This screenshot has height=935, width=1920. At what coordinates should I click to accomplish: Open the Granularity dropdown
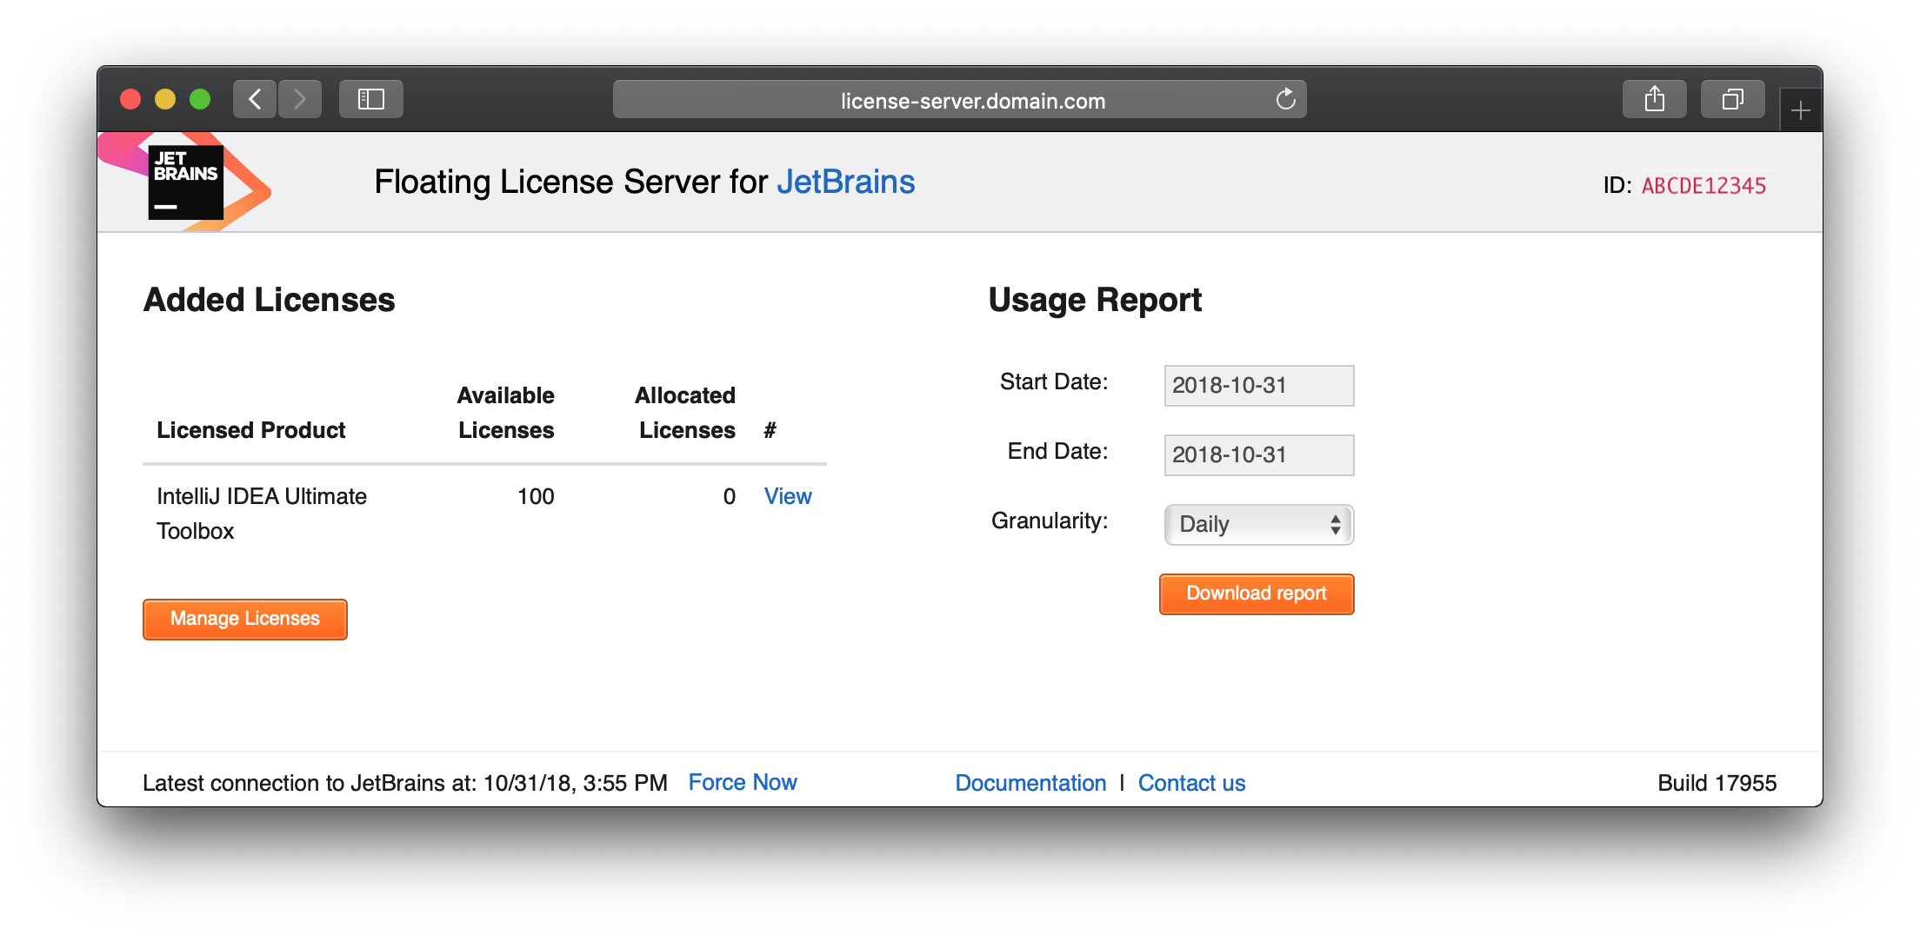[1257, 524]
